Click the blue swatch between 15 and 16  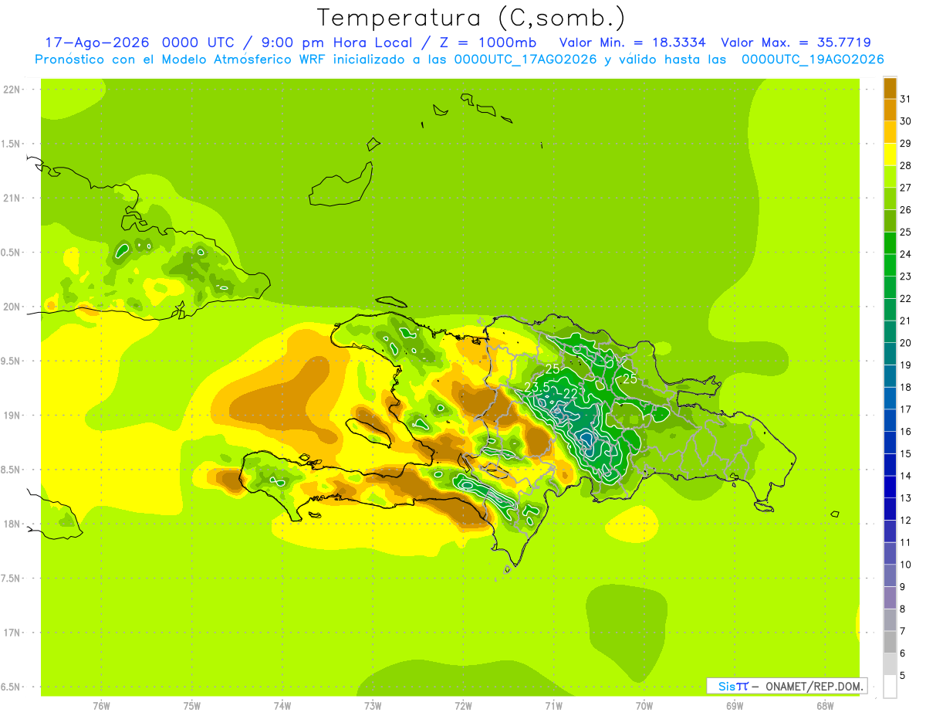point(890,443)
